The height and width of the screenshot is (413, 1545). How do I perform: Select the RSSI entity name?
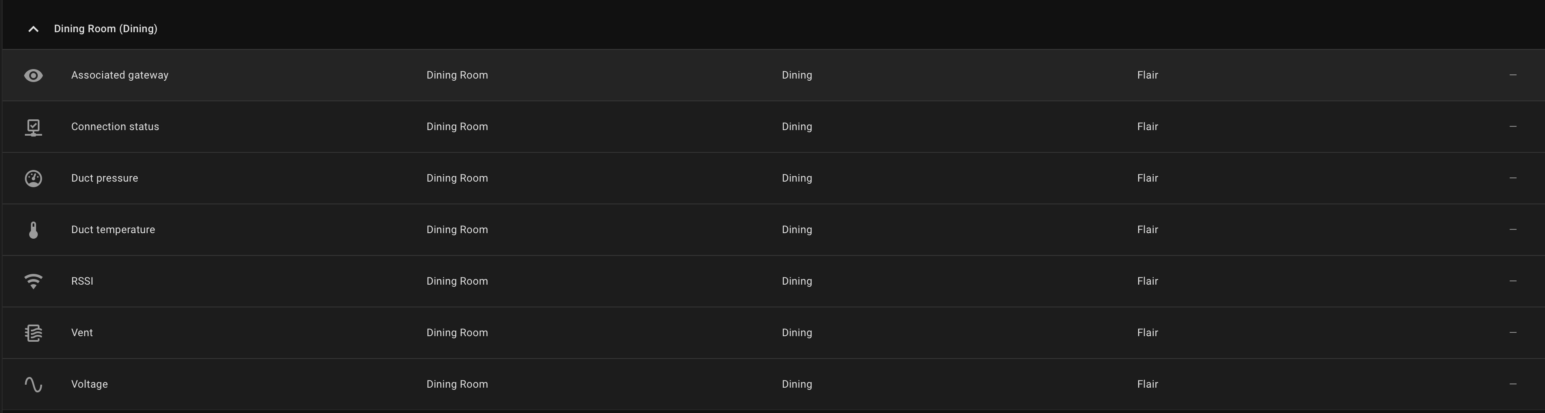[82, 282]
